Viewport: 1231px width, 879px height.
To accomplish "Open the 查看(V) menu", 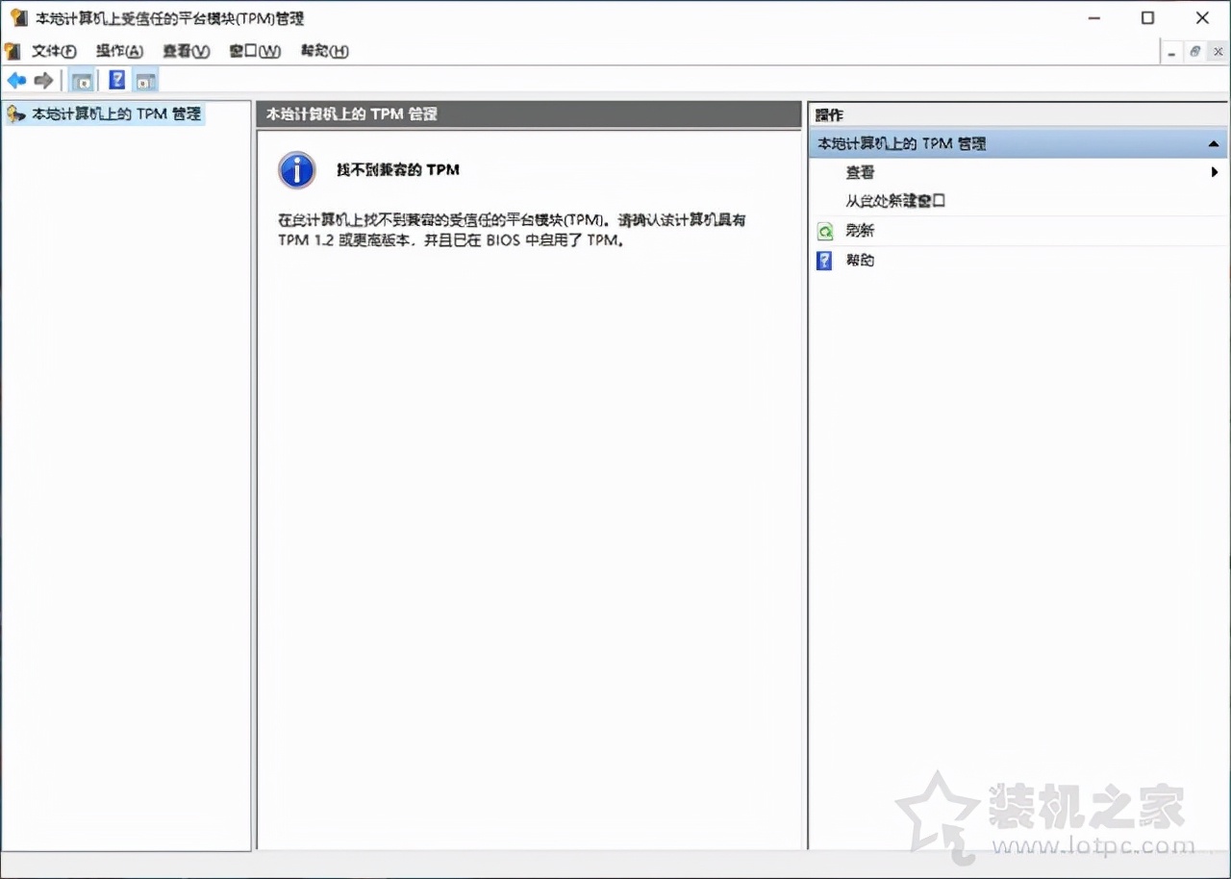I will pos(185,51).
